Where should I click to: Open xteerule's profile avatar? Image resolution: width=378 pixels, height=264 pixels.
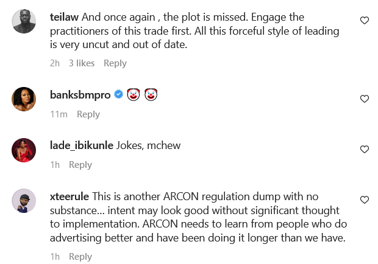[x=24, y=201]
